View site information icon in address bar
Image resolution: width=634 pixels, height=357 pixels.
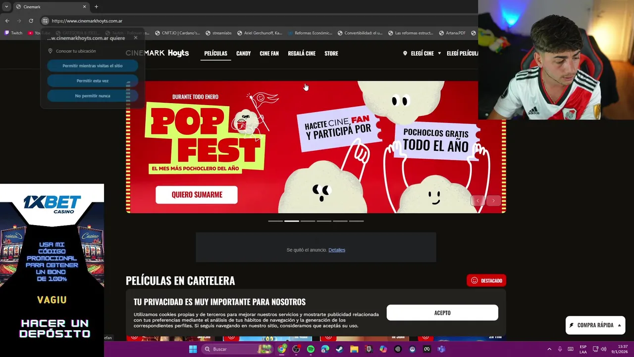45,21
